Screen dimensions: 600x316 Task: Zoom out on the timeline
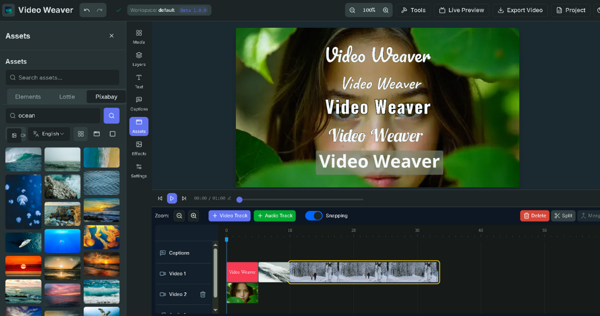[179, 215]
